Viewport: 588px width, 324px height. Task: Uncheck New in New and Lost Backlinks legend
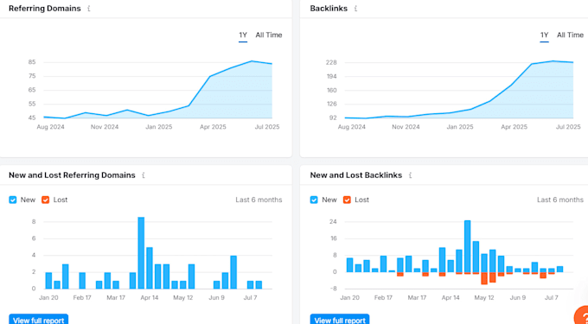(314, 200)
